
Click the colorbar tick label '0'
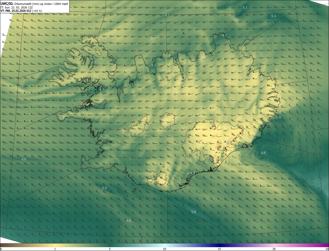[1, 249]
